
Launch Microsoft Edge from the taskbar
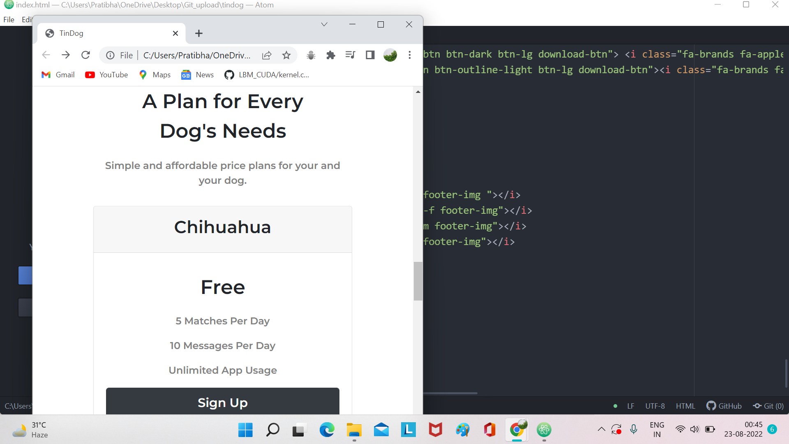pos(327,430)
